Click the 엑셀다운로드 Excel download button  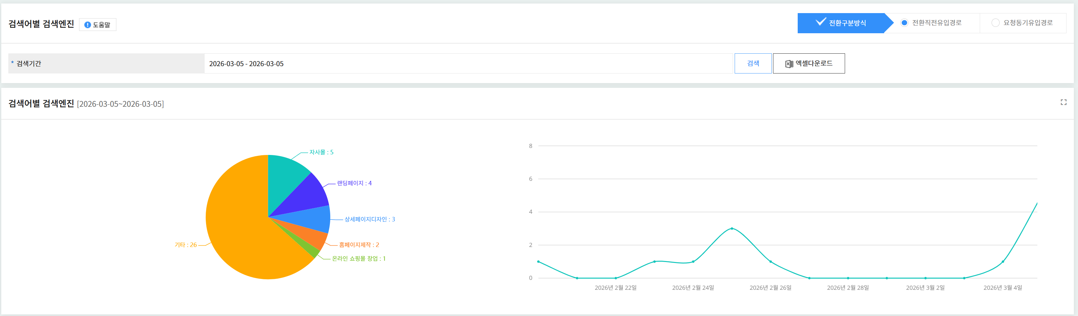pos(808,64)
